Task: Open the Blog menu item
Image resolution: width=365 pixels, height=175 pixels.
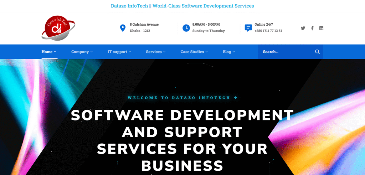Action: 227,52
